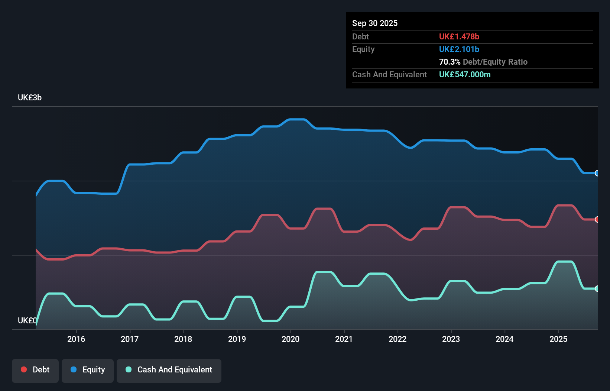The height and width of the screenshot is (391, 610).
Task: Click the UK£0 y-axis label
Action: [27, 320]
